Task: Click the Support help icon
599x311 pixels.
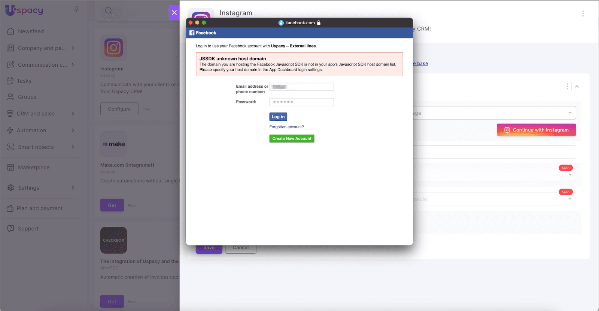Action: click(10, 229)
